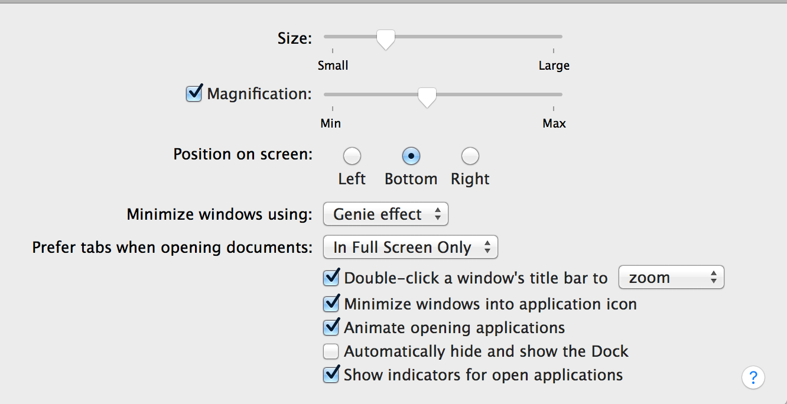Viewport: 787px width, 404px height.
Task: Select Left dock position
Action: pos(352,157)
